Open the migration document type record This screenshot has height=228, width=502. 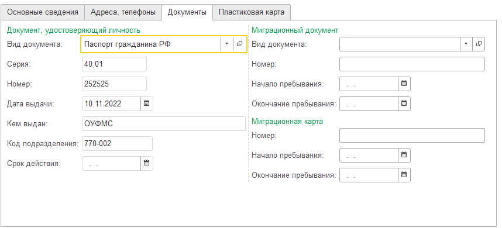(x=479, y=44)
